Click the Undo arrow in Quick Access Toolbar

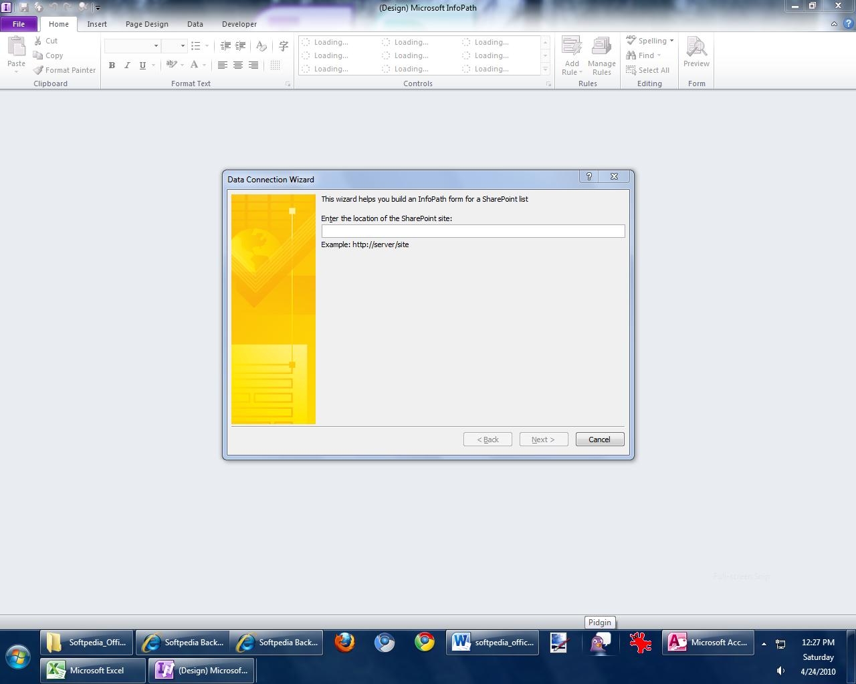[53, 7]
